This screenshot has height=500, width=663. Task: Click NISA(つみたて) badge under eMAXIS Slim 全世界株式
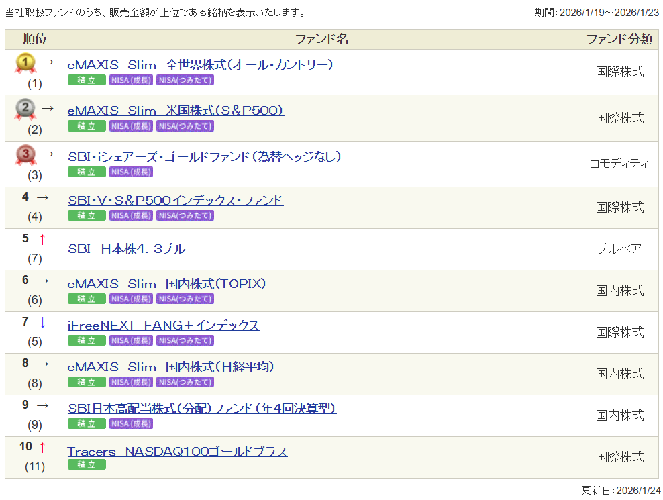tap(185, 80)
